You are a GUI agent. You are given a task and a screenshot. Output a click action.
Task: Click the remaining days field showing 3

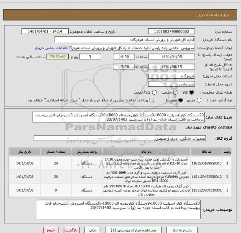click(90, 57)
